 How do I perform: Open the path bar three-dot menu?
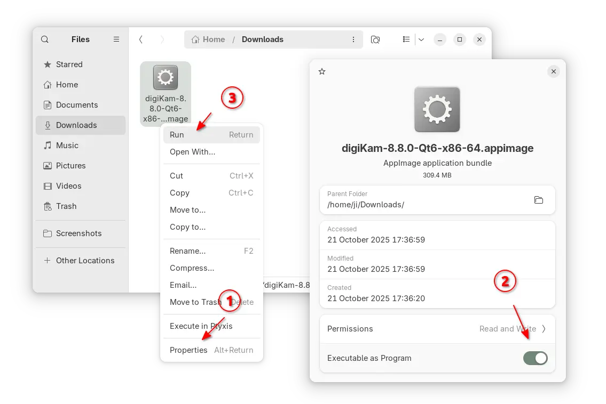point(353,39)
